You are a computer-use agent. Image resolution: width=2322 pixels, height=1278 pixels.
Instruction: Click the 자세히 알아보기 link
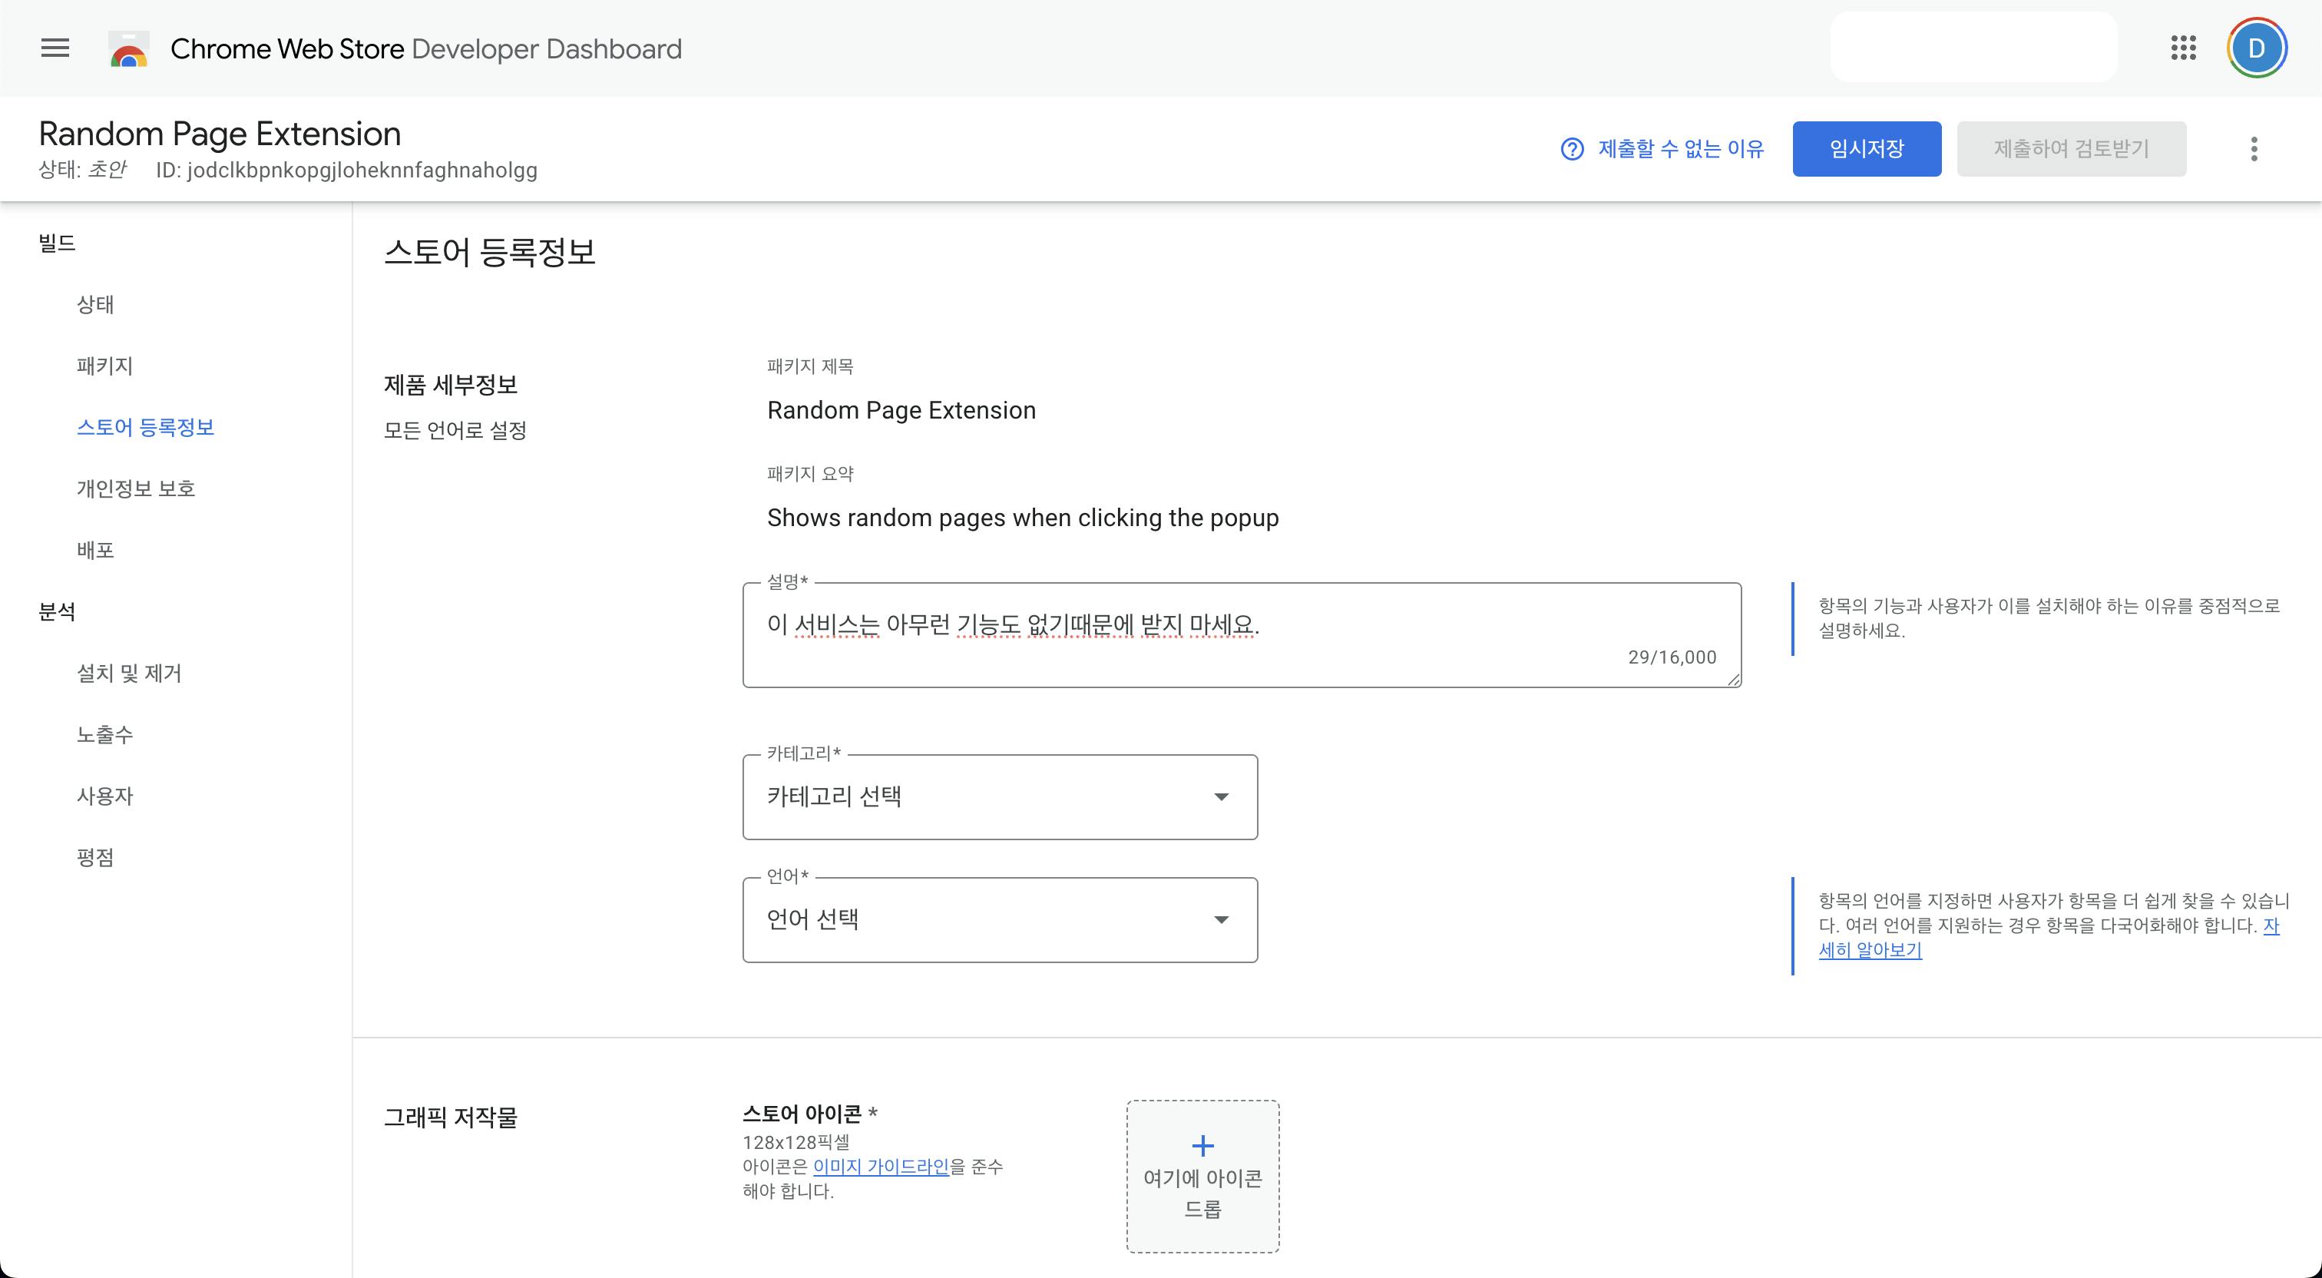[1870, 950]
